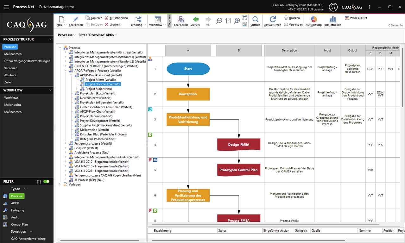Open the Meilensteine sidebar item
The image size is (405, 243).
13,105
